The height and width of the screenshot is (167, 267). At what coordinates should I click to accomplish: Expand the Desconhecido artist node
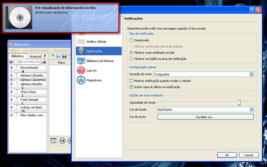11,68
